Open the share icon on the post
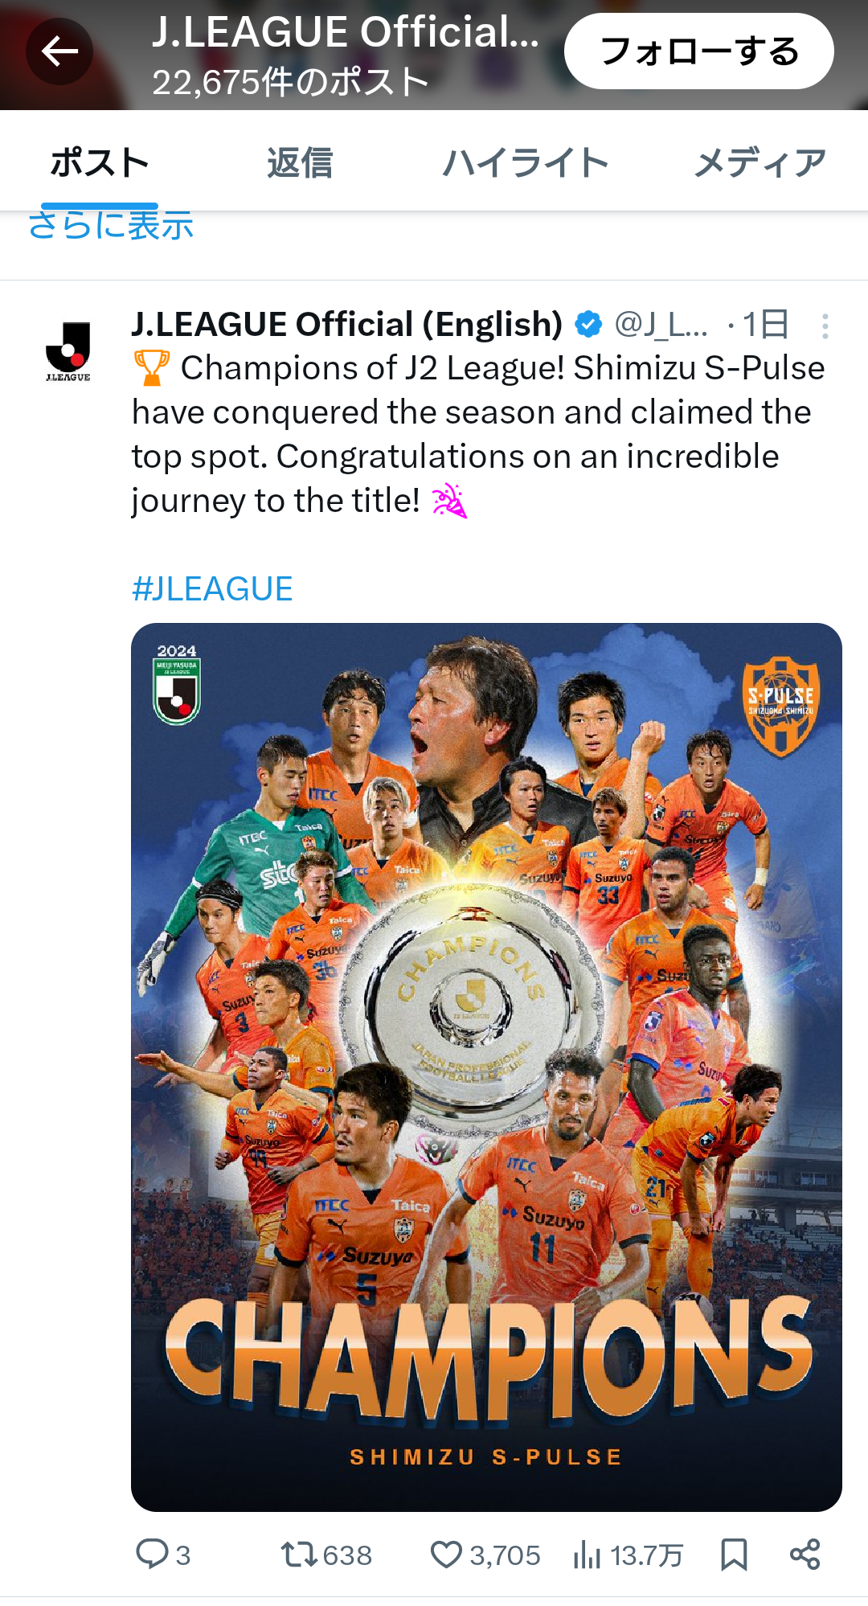Viewport: 868px width, 1606px height. (x=805, y=1555)
